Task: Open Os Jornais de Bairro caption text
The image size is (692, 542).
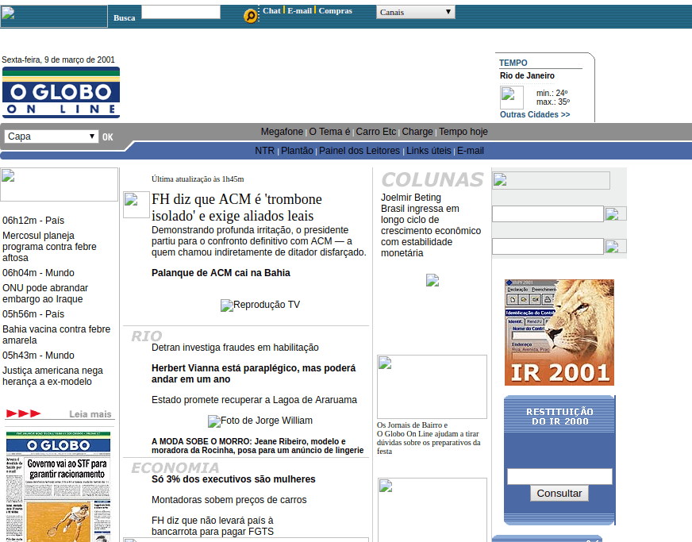Action: click(429, 438)
